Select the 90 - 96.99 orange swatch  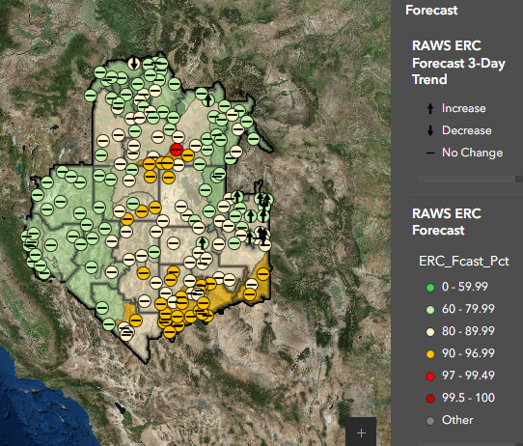click(430, 354)
